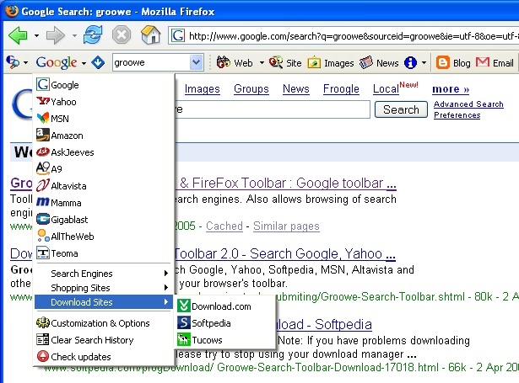Choose Softpedia from the submenu

(225, 323)
